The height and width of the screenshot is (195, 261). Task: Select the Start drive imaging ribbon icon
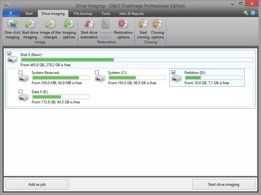[30, 25]
